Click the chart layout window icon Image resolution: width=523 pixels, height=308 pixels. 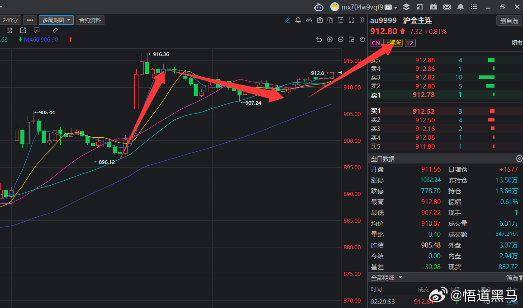click(x=352, y=39)
